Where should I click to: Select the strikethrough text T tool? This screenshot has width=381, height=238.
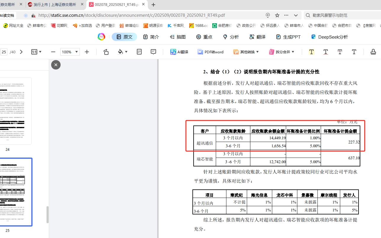(340, 52)
